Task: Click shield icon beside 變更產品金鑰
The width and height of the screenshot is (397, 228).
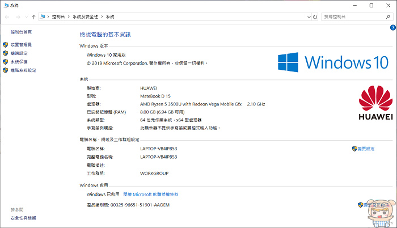Action: coord(360,205)
